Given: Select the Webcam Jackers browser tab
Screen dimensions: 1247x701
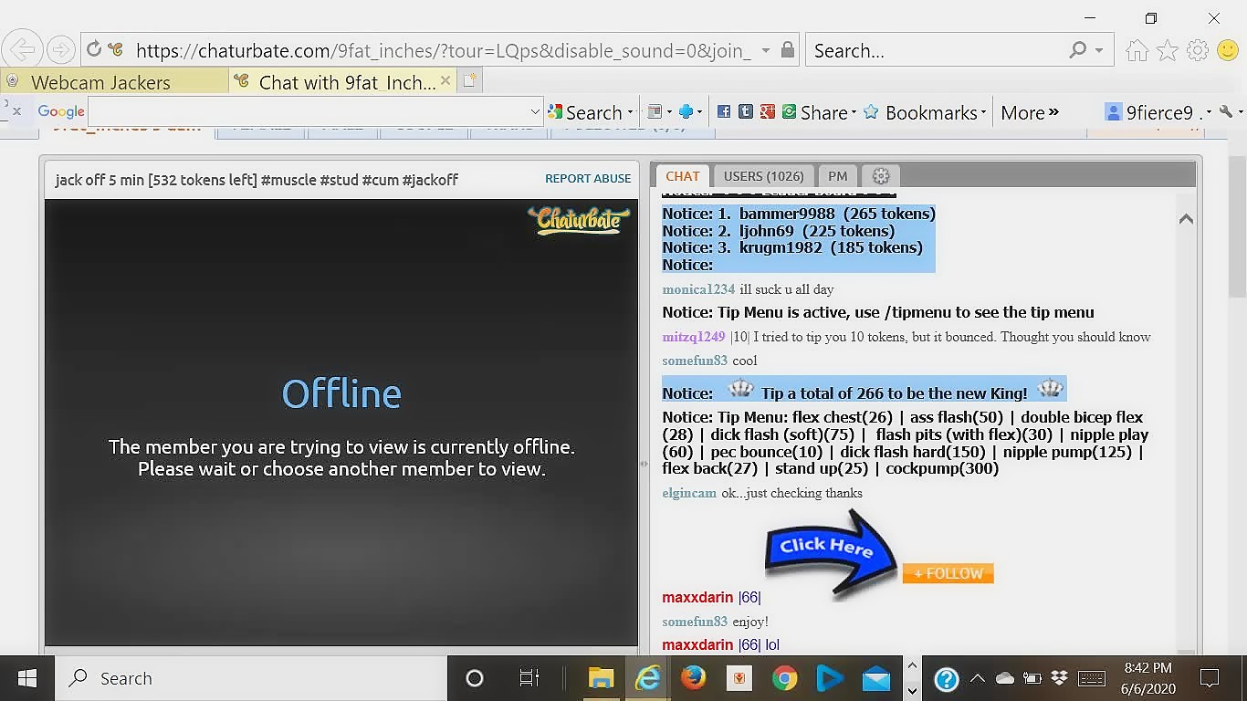Looking at the screenshot, I should [x=100, y=82].
